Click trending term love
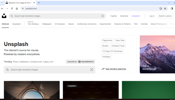This screenshot has height=100, width=175. [x=51, y=62]
